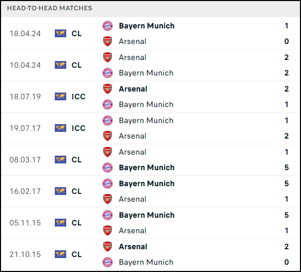This screenshot has width=301, height=272.
Task: Click Arsenal's score 2 in 21.10.15 match
Action: (287, 247)
